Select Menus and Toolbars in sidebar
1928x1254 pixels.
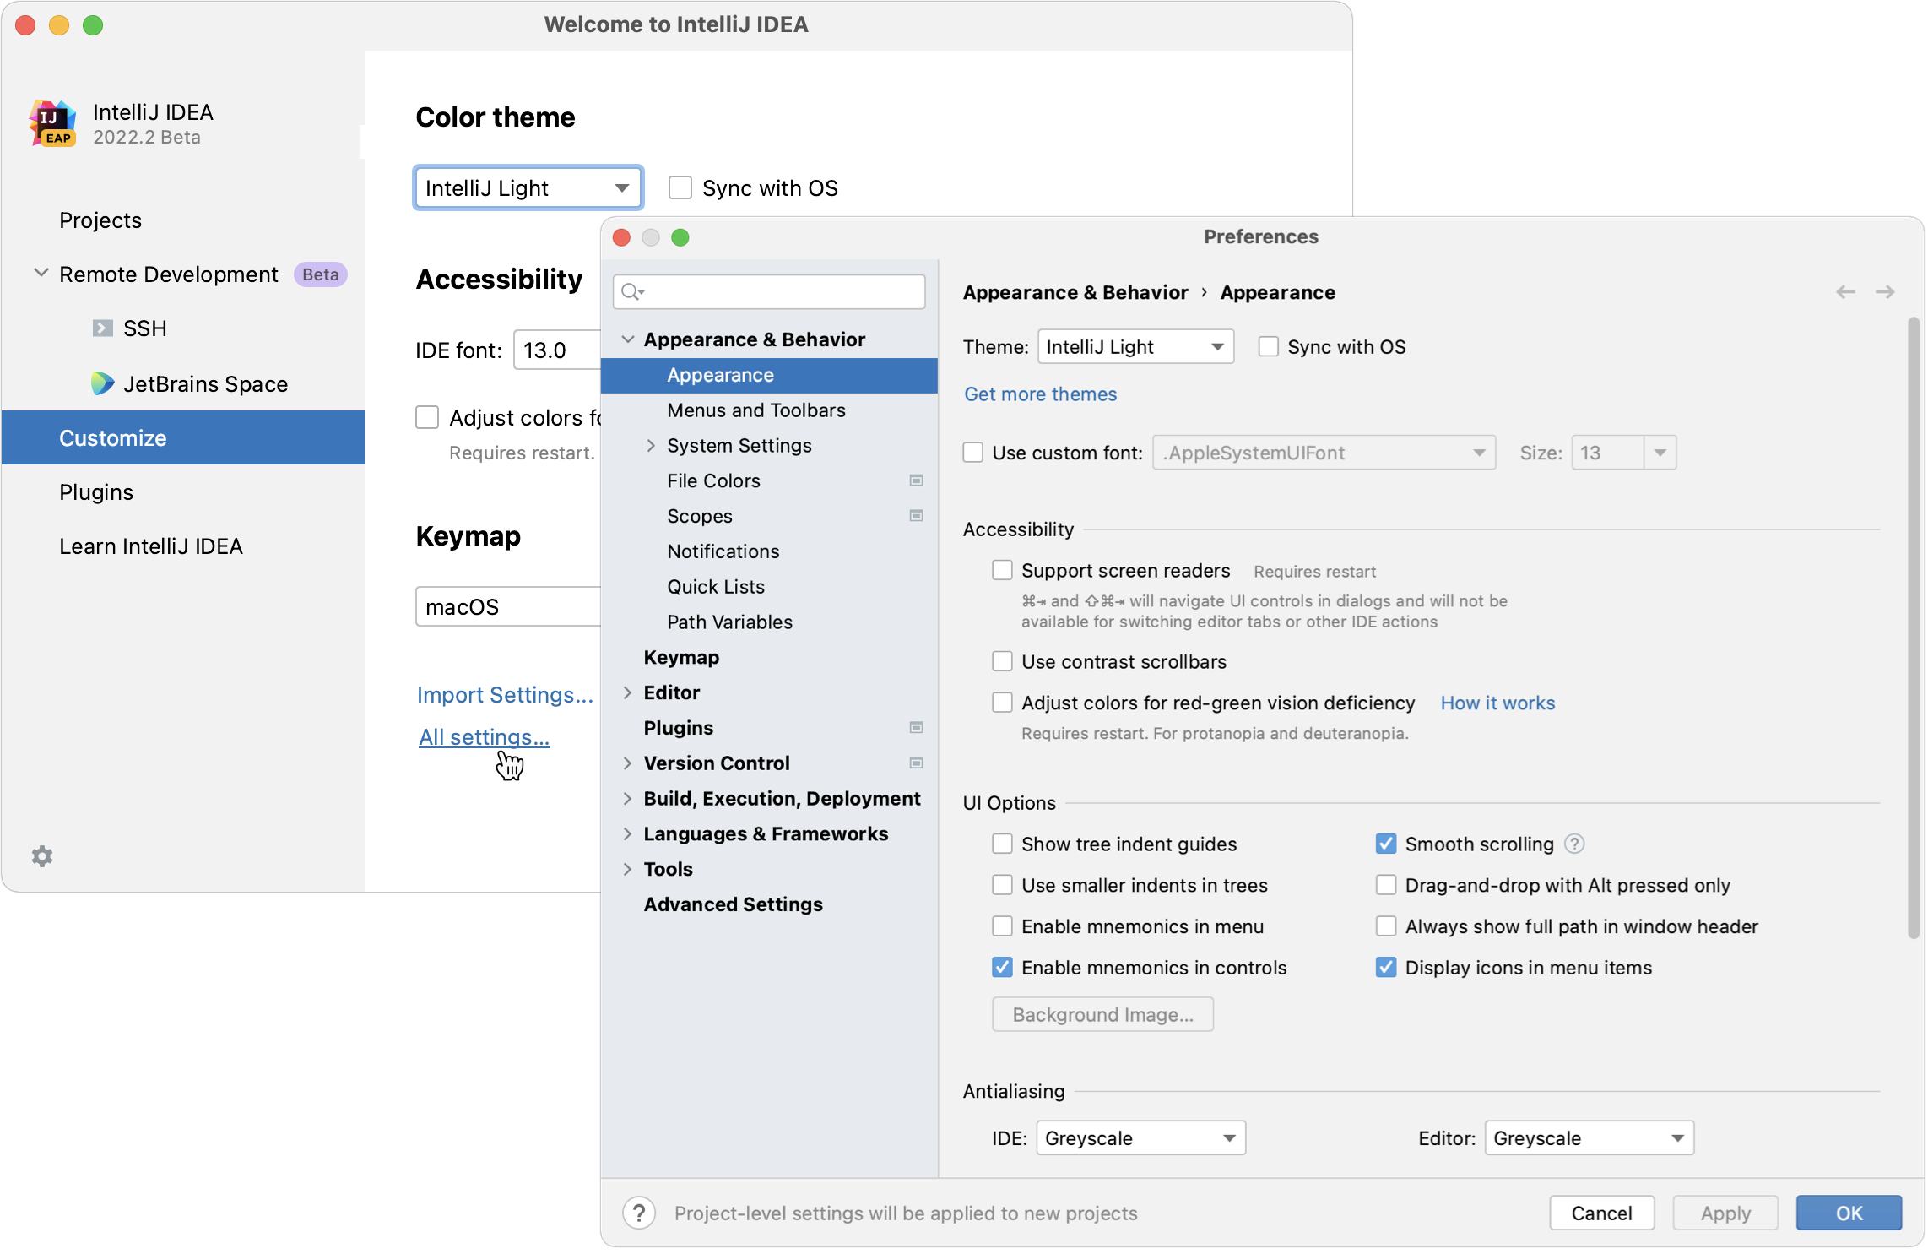[x=756, y=409]
